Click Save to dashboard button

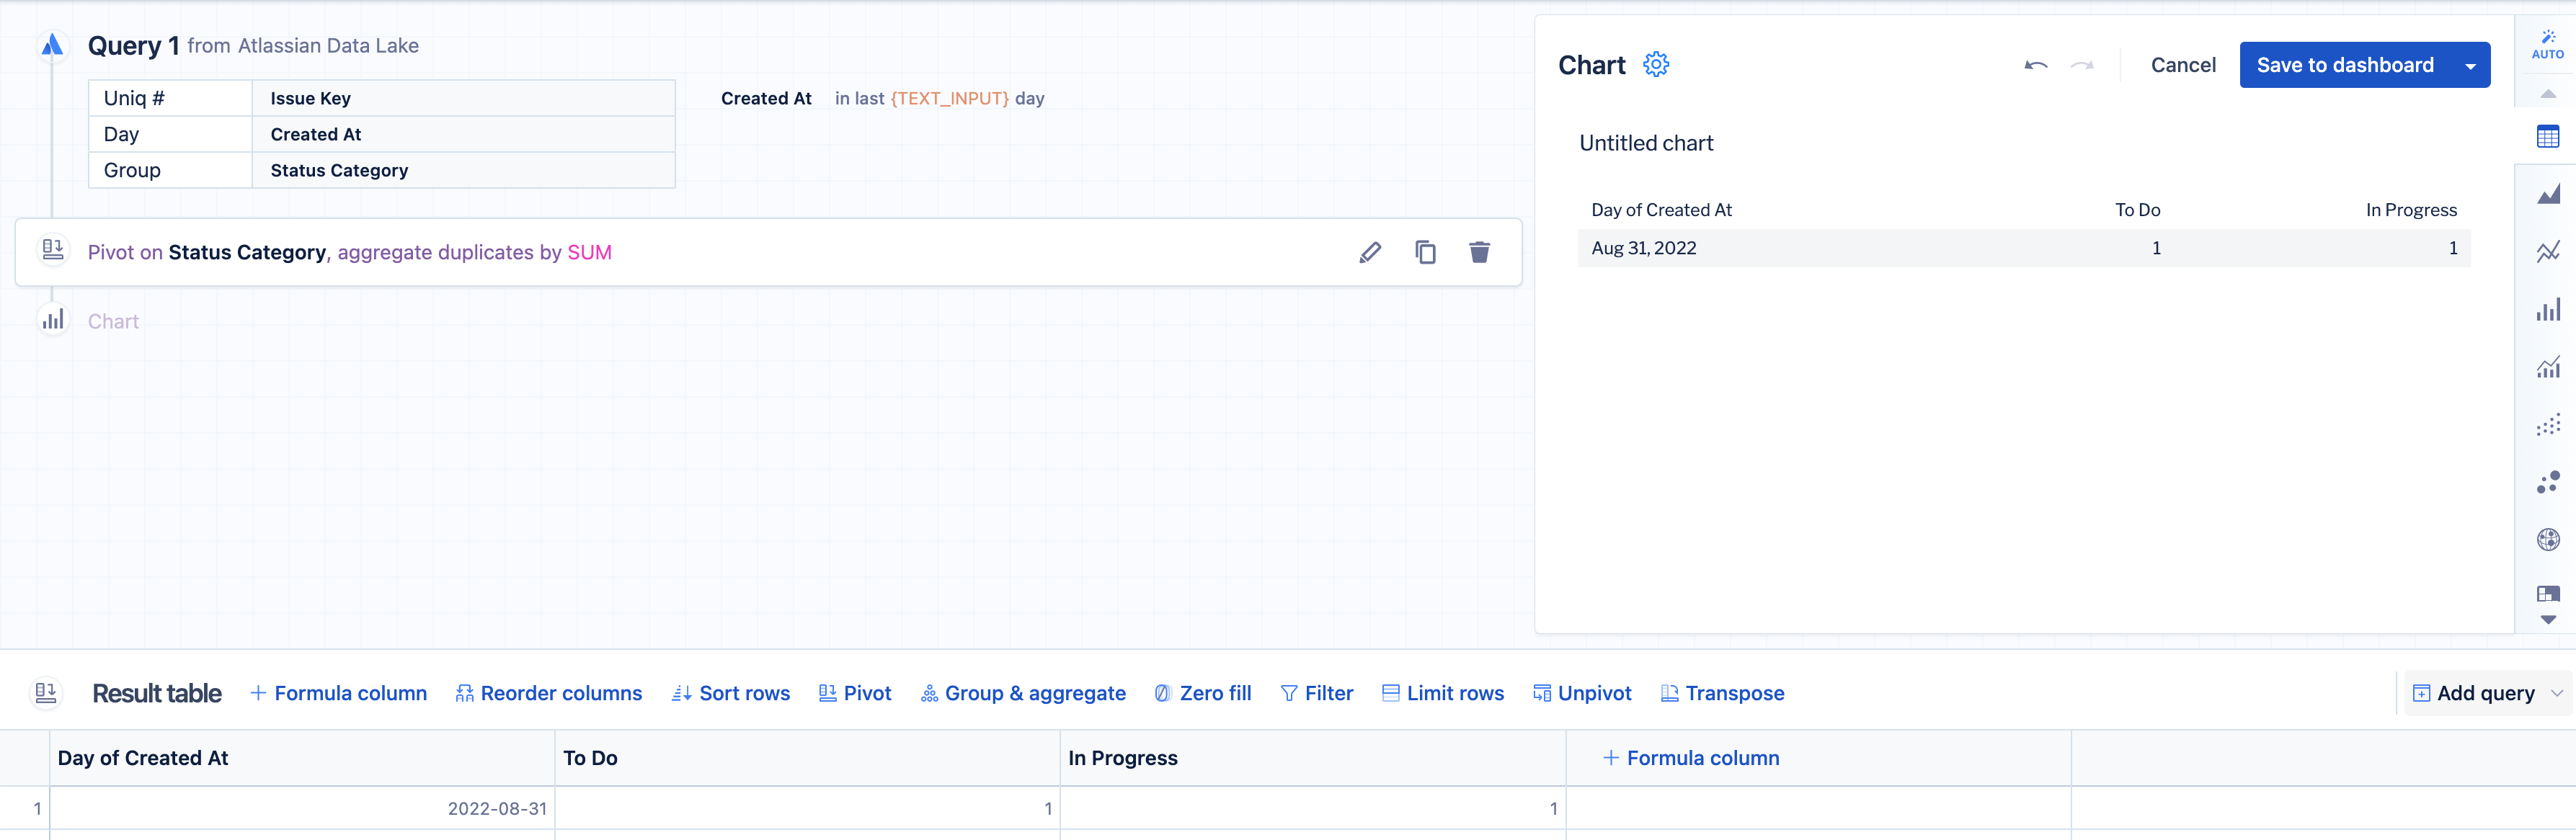(x=2344, y=65)
